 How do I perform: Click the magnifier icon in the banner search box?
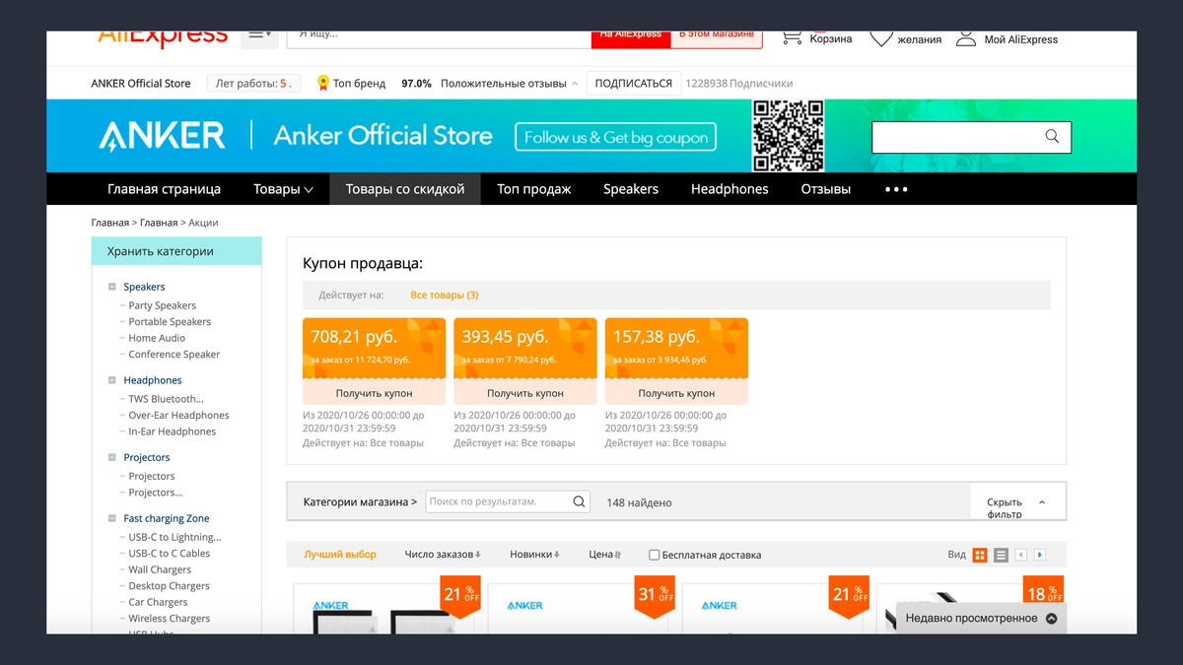pos(1052,137)
